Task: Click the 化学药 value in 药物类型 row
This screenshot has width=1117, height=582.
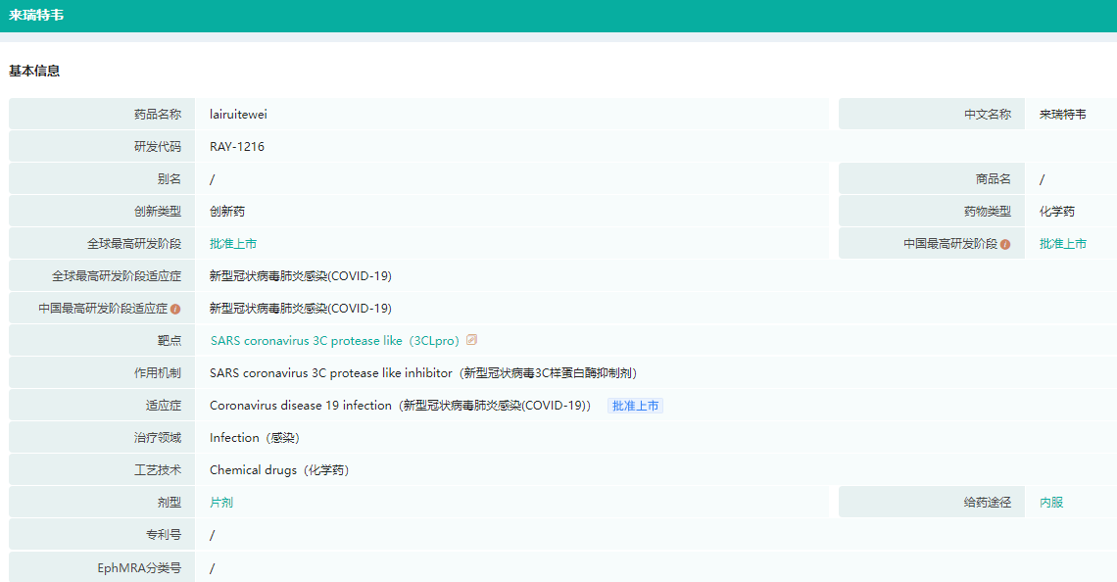Action: click(1057, 212)
